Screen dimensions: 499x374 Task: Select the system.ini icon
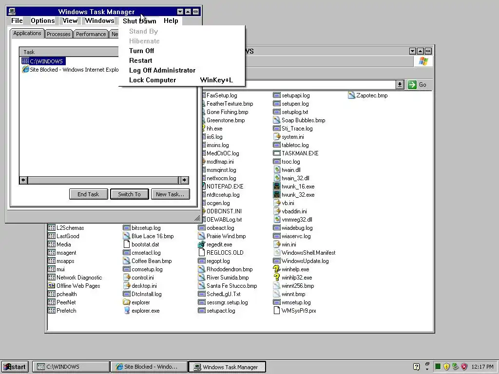(277, 137)
